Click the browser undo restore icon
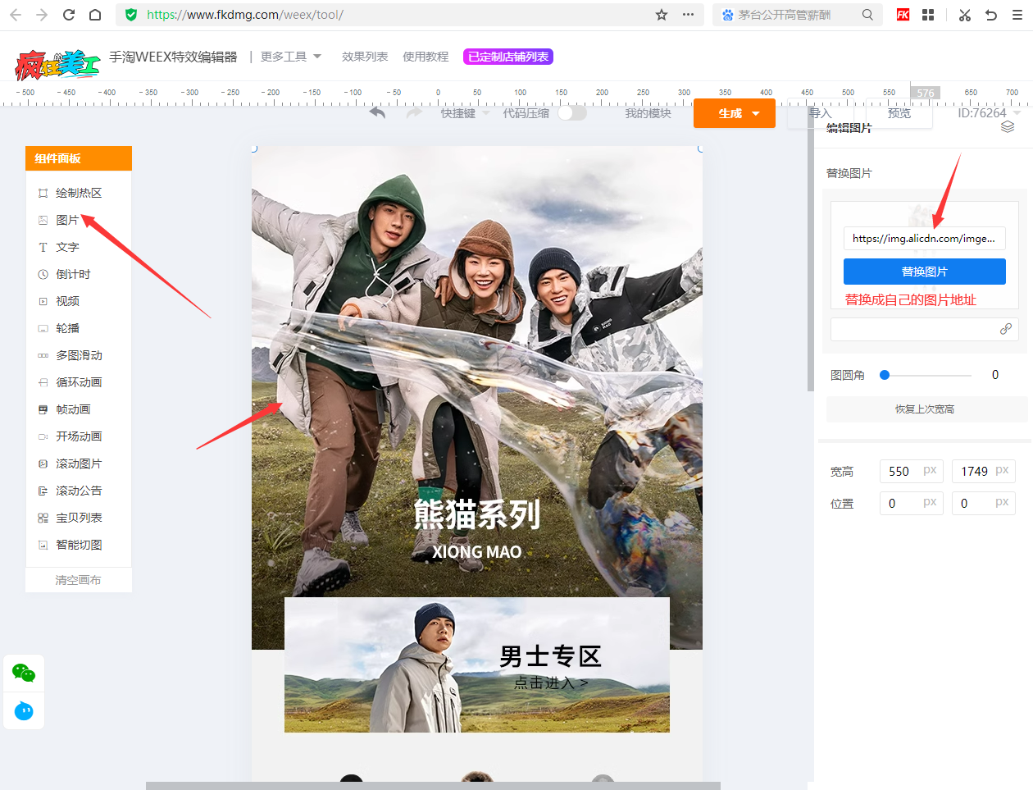This screenshot has height=790, width=1033. (x=991, y=15)
